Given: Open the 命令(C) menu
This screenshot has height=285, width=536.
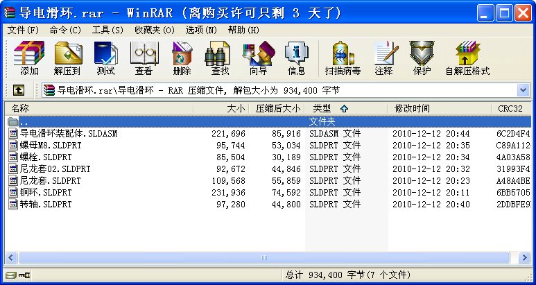Looking at the screenshot, I should [x=65, y=30].
